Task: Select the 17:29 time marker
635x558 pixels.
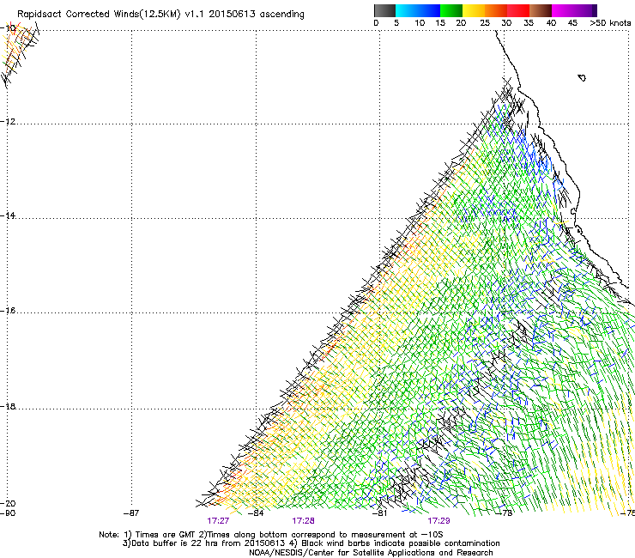Action: (x=438, y=521)
